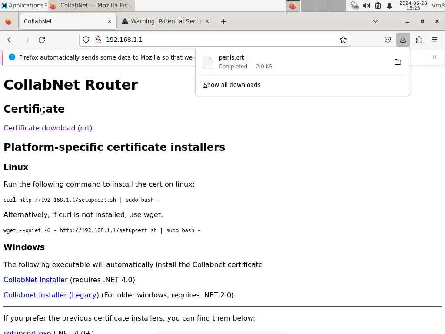Close the Warning: Potential Security tab
Screen dimensions: 445x334
click(207, 21)
